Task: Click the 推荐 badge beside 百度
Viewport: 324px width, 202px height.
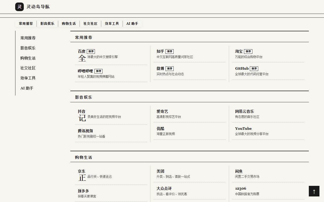Action: pos(91,52)
